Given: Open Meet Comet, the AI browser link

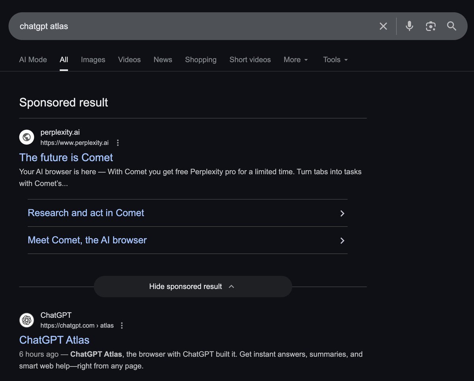Looking at the screenshot, I should tap(87, 240).
